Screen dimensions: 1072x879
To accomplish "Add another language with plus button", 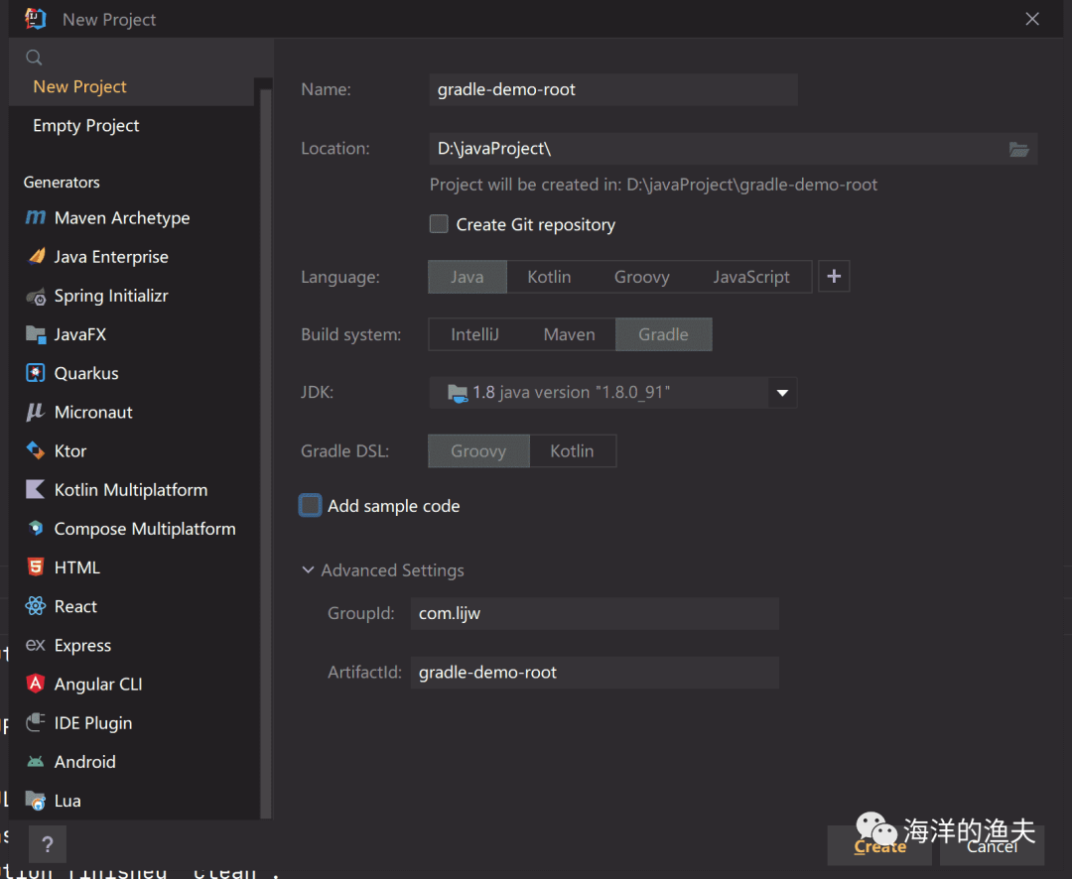I will coord(834,277).
